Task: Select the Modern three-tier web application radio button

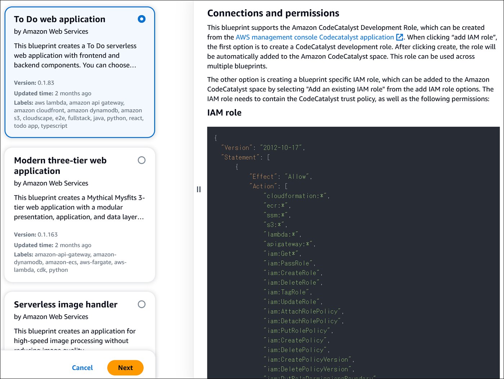Action: (x=141, y=160)
